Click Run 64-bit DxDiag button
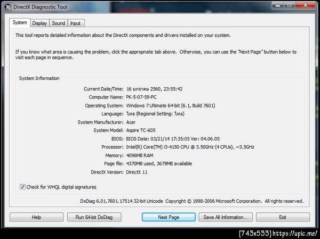The height and width of the screenshot is (239, 320). coord(94,217)
